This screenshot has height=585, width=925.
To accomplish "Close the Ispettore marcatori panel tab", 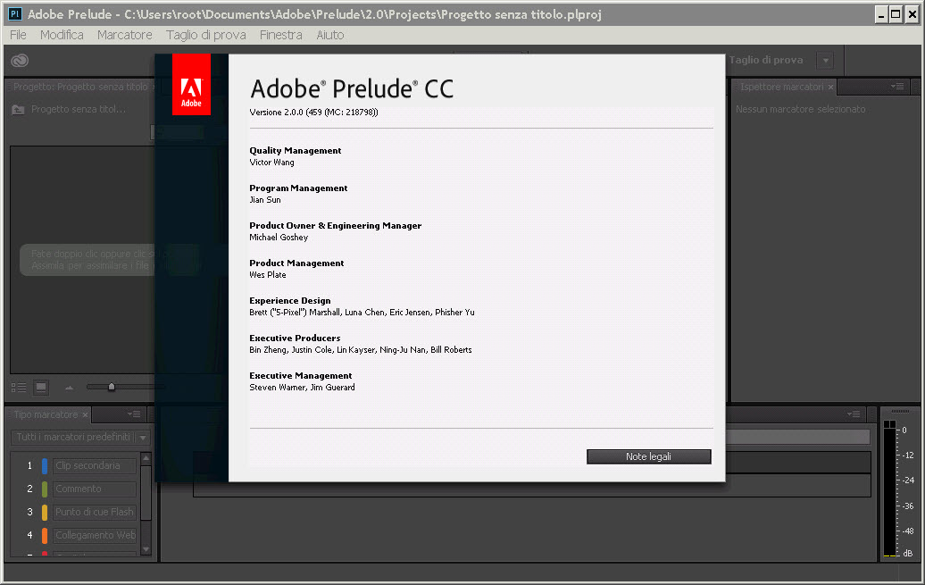I will (x=830, y=87).
